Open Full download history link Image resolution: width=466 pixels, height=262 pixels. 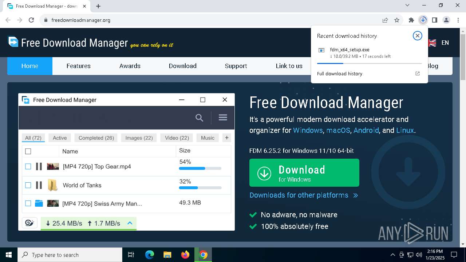click(340, 74)
